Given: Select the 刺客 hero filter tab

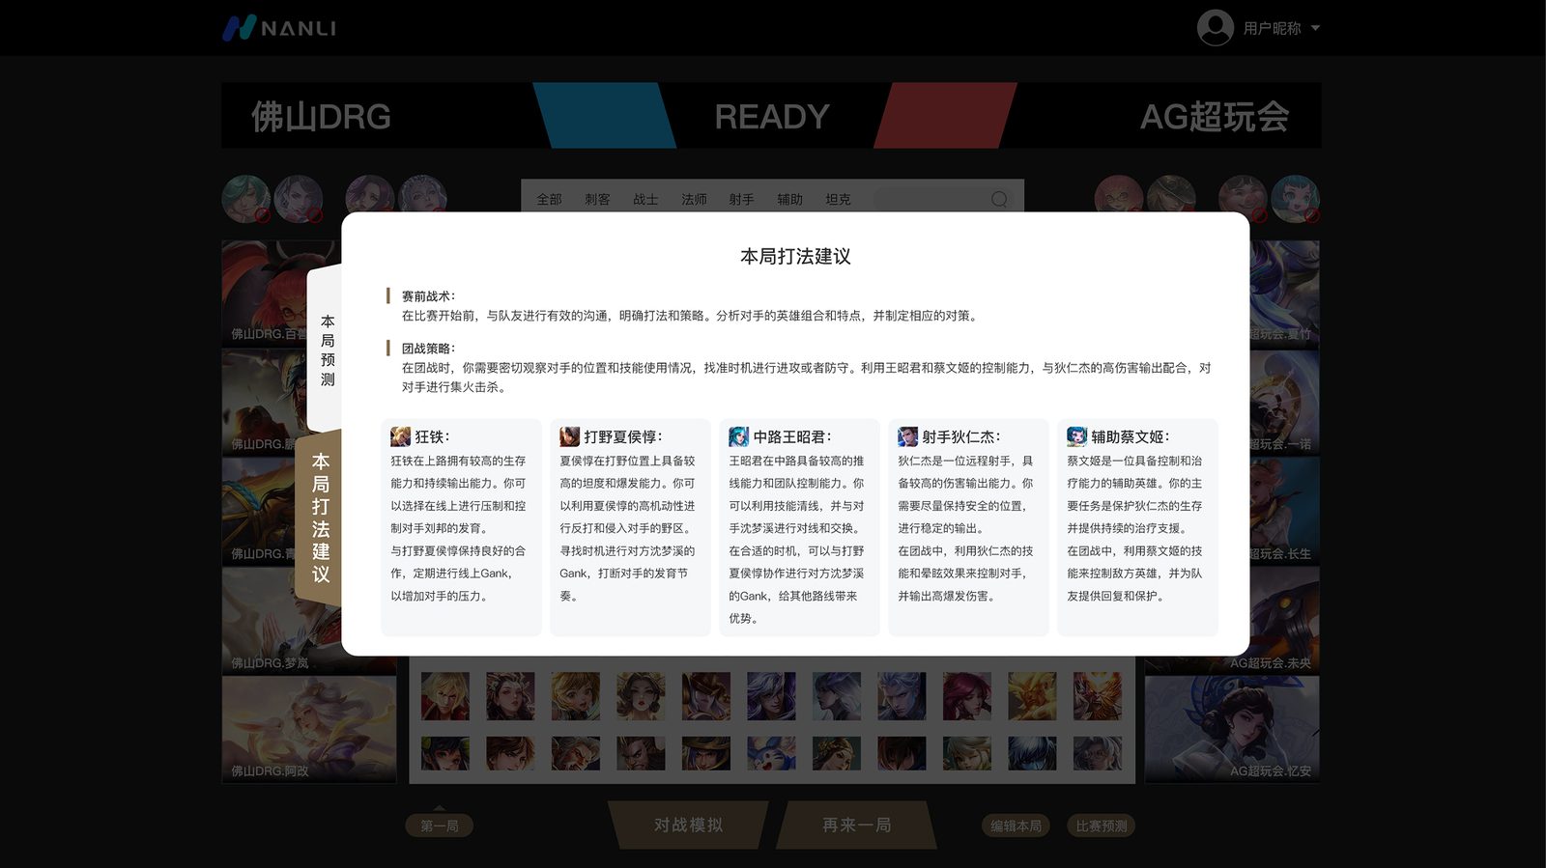Looking at the screenshot, I should (597, 199).
